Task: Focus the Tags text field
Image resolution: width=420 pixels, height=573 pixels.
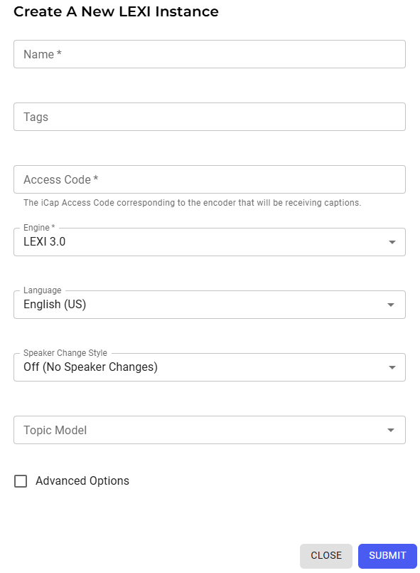Action: [210, 117]
